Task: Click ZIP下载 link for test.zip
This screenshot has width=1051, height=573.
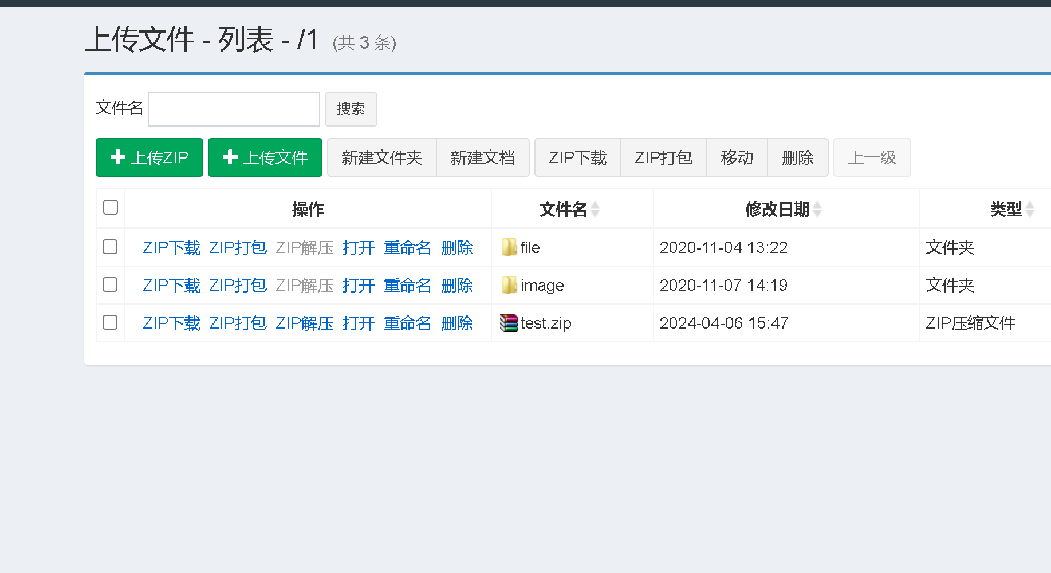Action: pyautogui.click(x=172, y=323)
